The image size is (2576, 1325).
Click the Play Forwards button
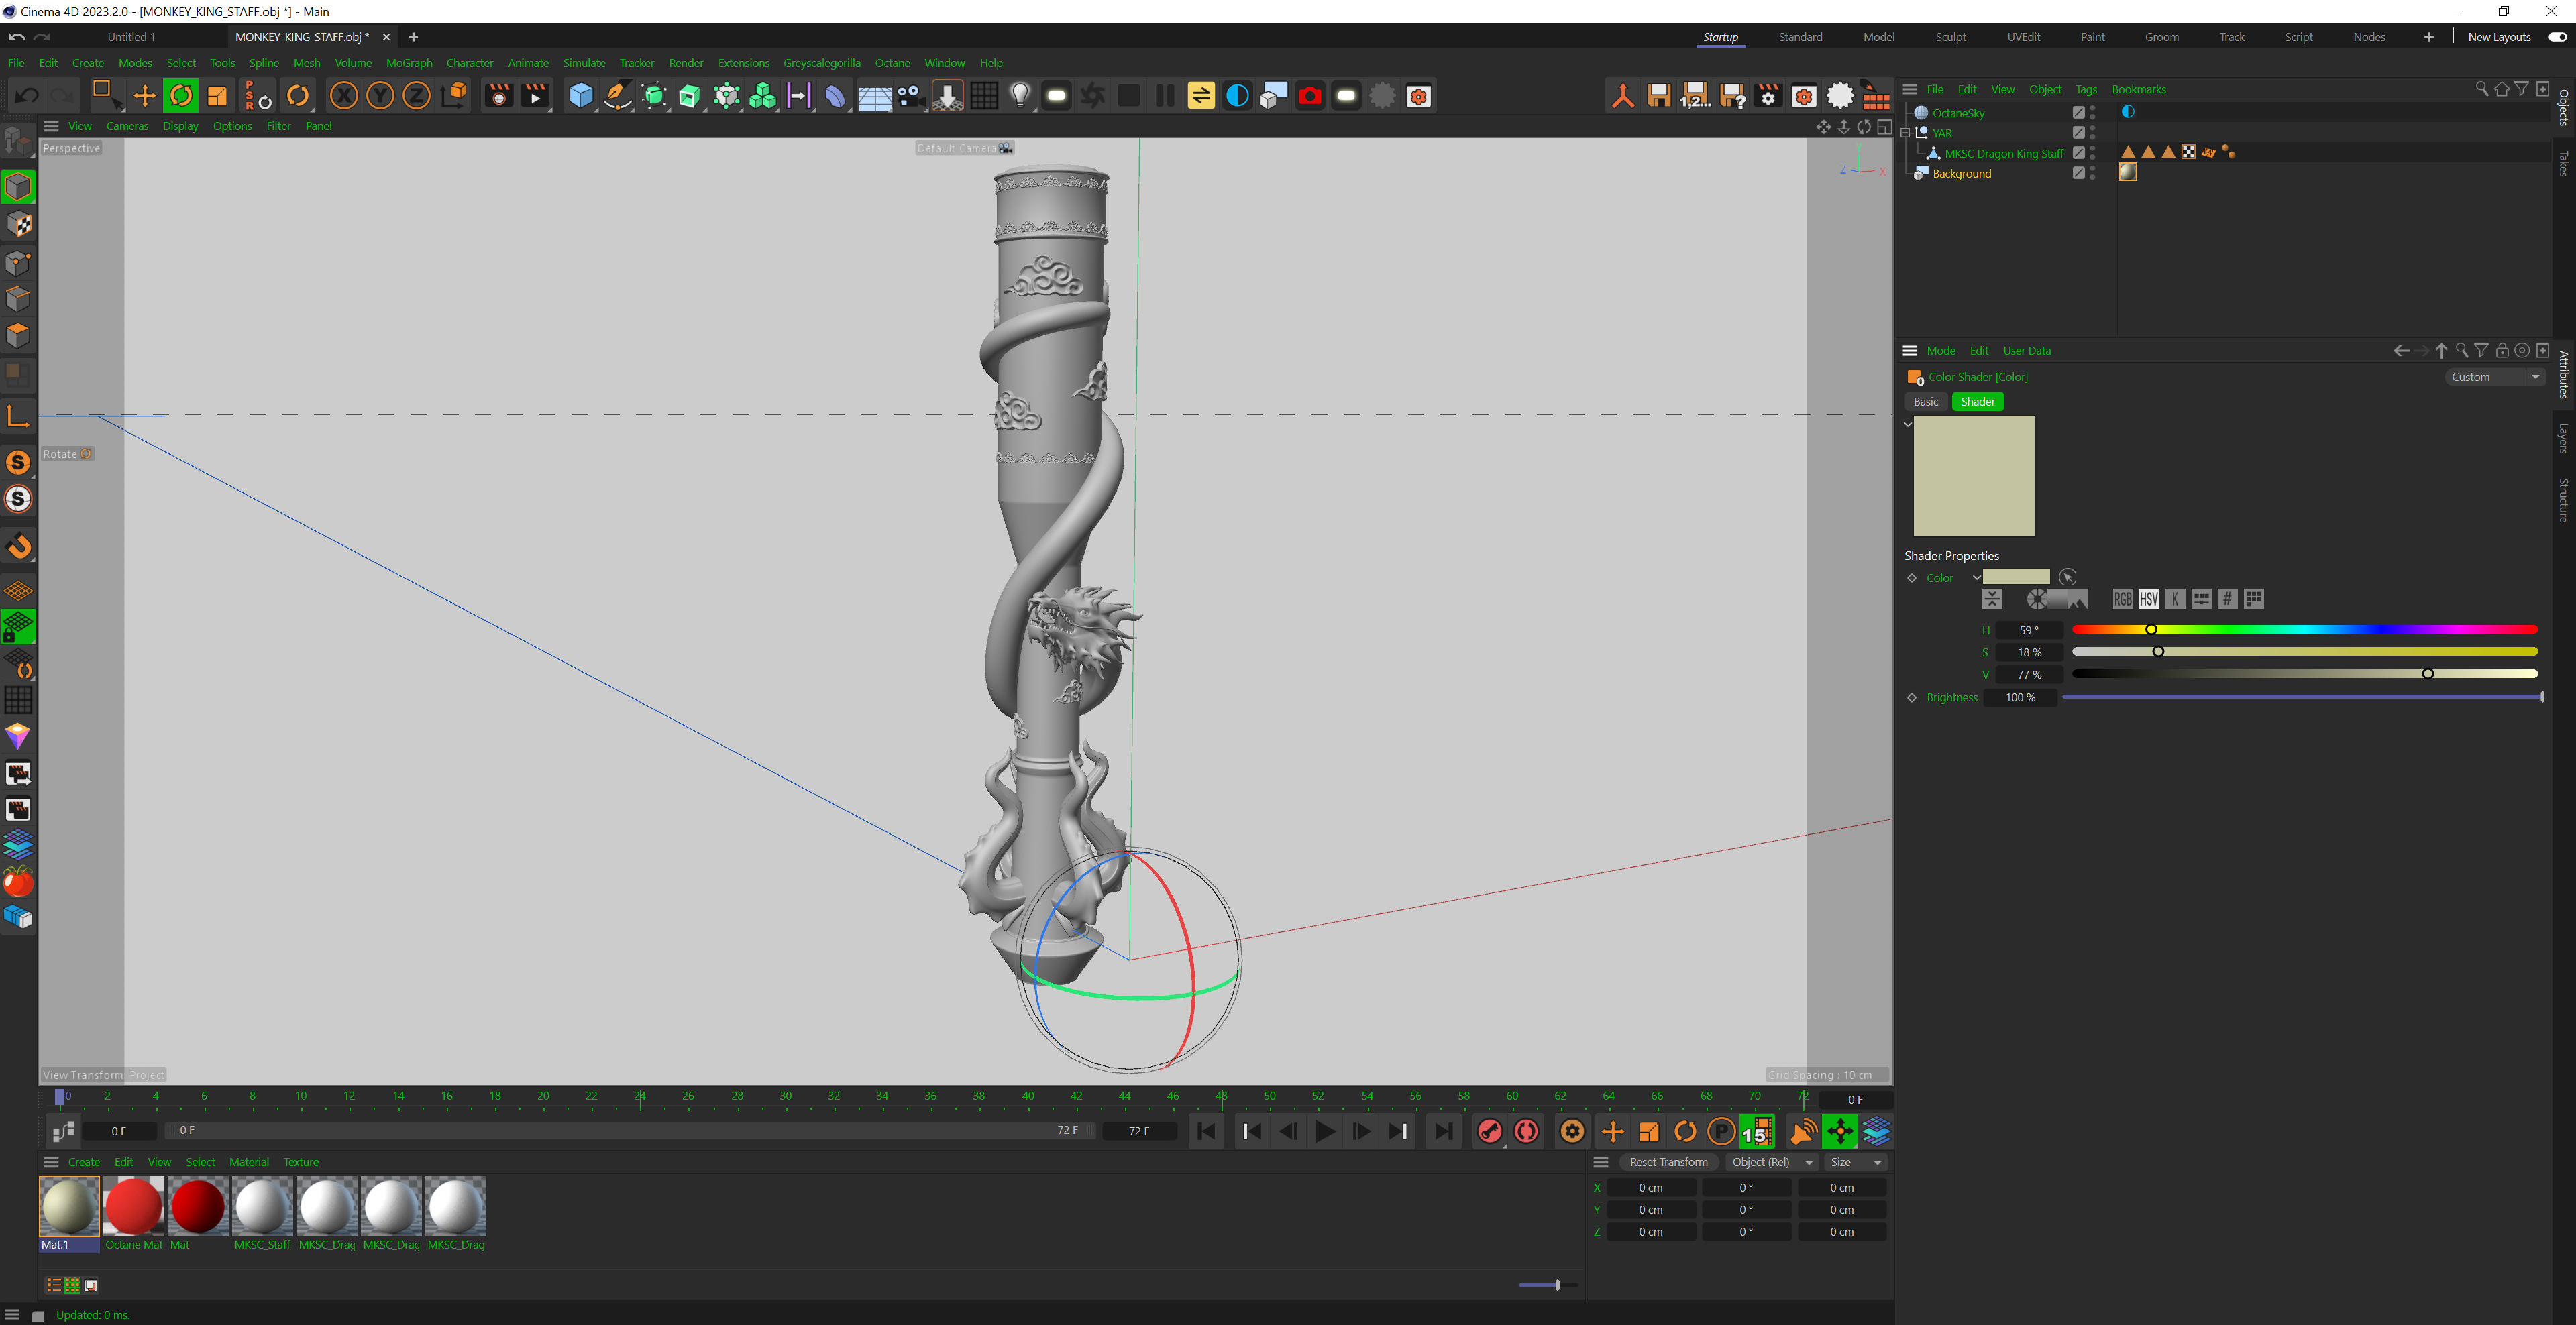(x=1324, y=1131)
